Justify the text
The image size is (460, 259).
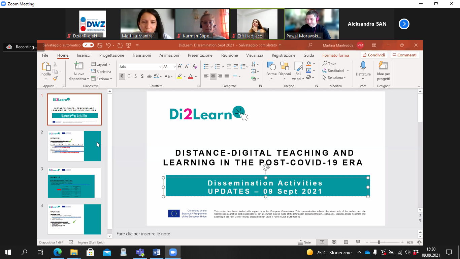227,76
